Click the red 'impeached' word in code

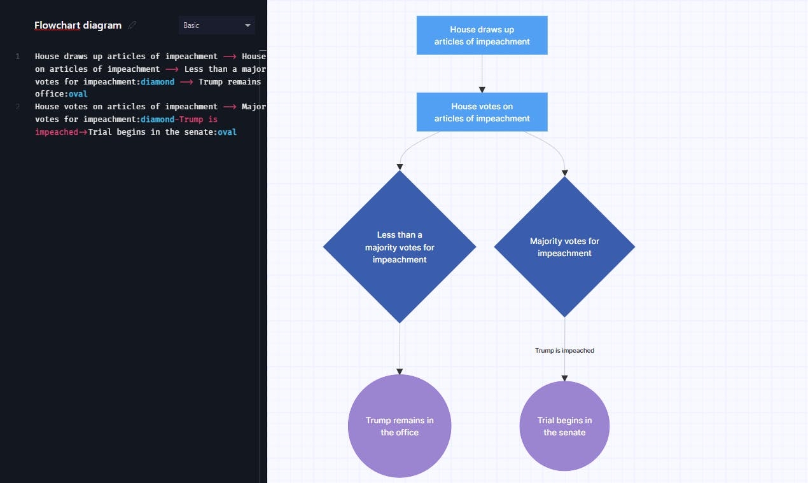click(56, 132)
